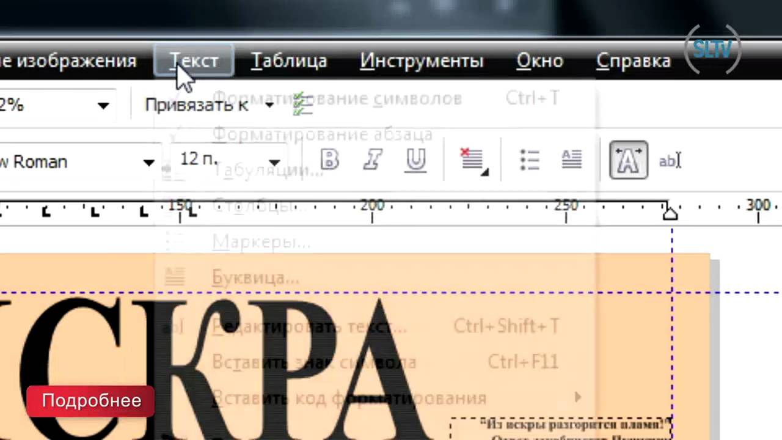Viewport: 782px width, 440px height.
Task: Click the quote text frame 'Из искры'
Action: 561,429
